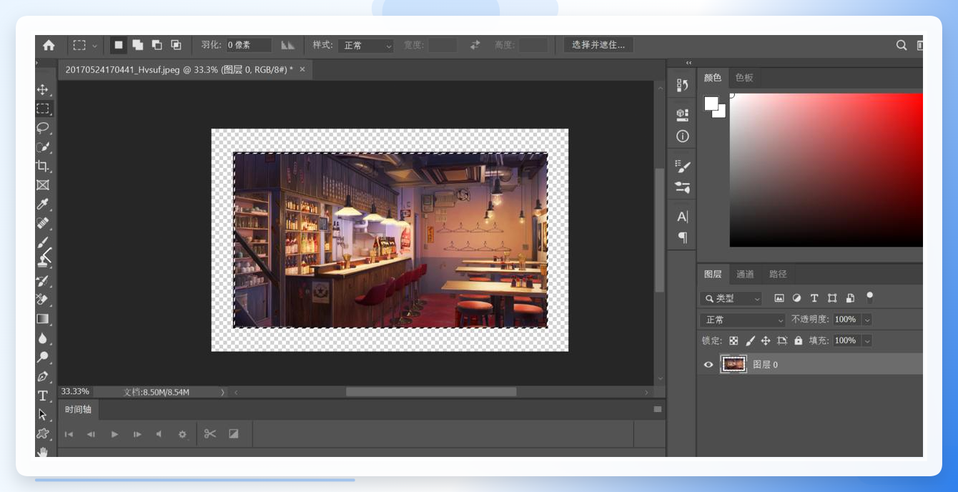
Task: Click the foreground color swatch
Action: (711, 104)
